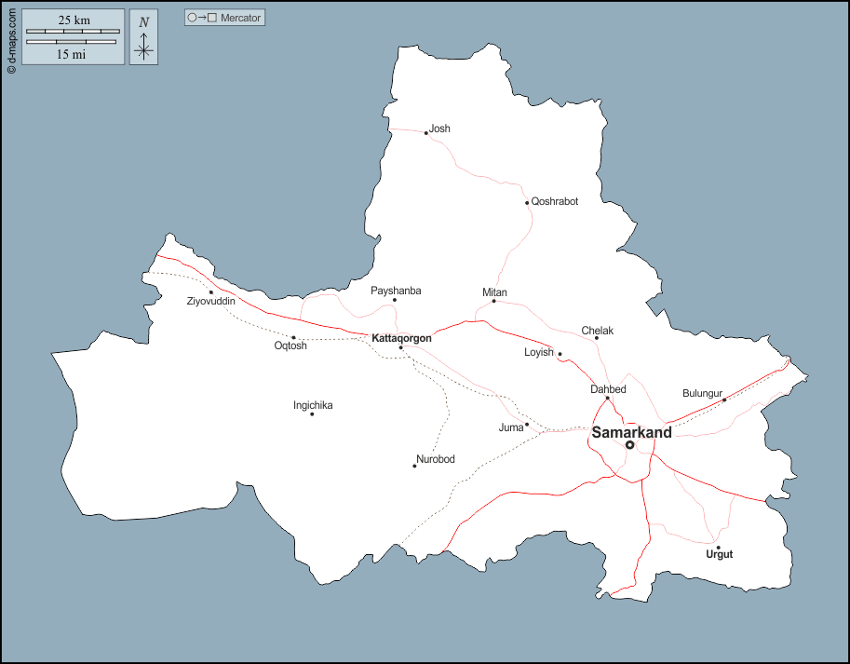Viewport: 850px width, 664px height.
Task: Click the Mercator projection badge
Action: click(x=224, y=18)
